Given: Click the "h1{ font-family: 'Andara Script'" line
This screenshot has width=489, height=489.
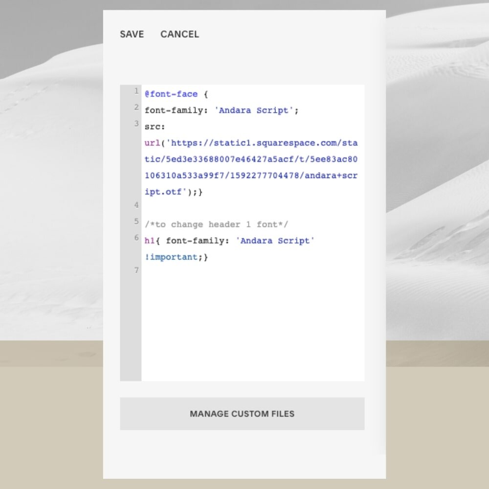Looking at the screenshot, I should (x=229, y=241).
